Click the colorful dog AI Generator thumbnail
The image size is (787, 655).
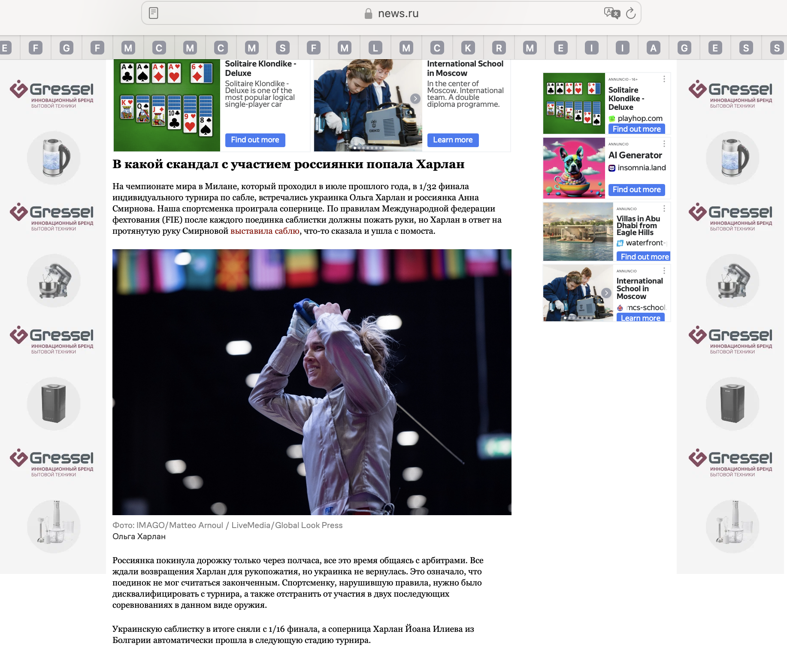coord(574,168)
